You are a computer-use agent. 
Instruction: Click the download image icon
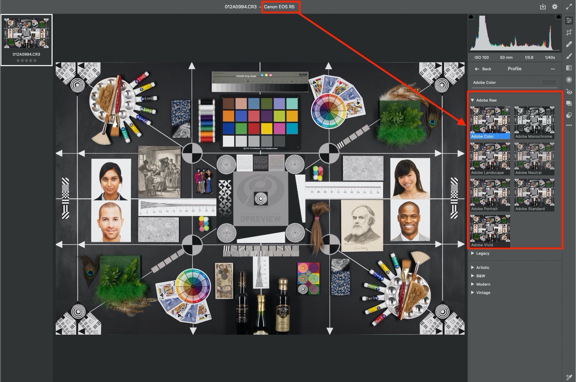point(542,6)
